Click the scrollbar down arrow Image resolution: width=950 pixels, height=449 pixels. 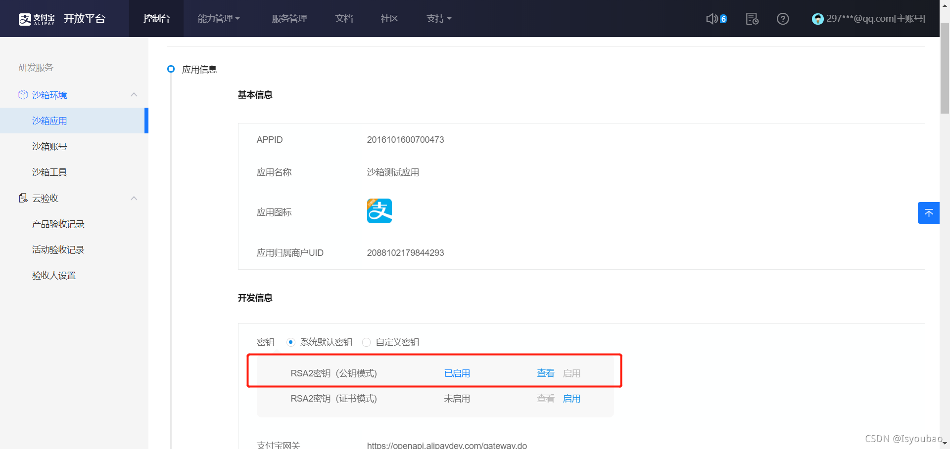[x=945, y=444]
